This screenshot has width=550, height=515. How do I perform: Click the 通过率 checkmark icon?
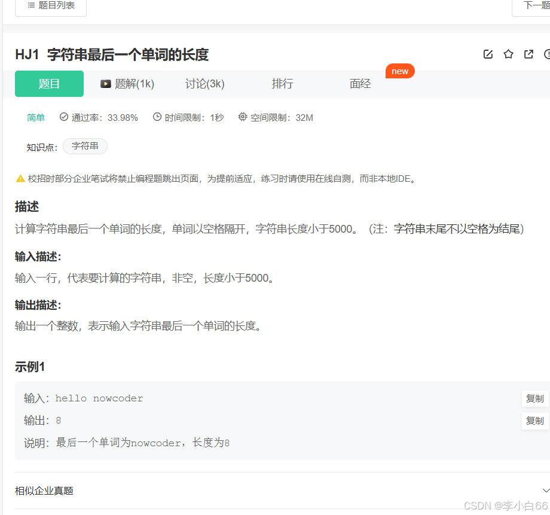[64, 117]
